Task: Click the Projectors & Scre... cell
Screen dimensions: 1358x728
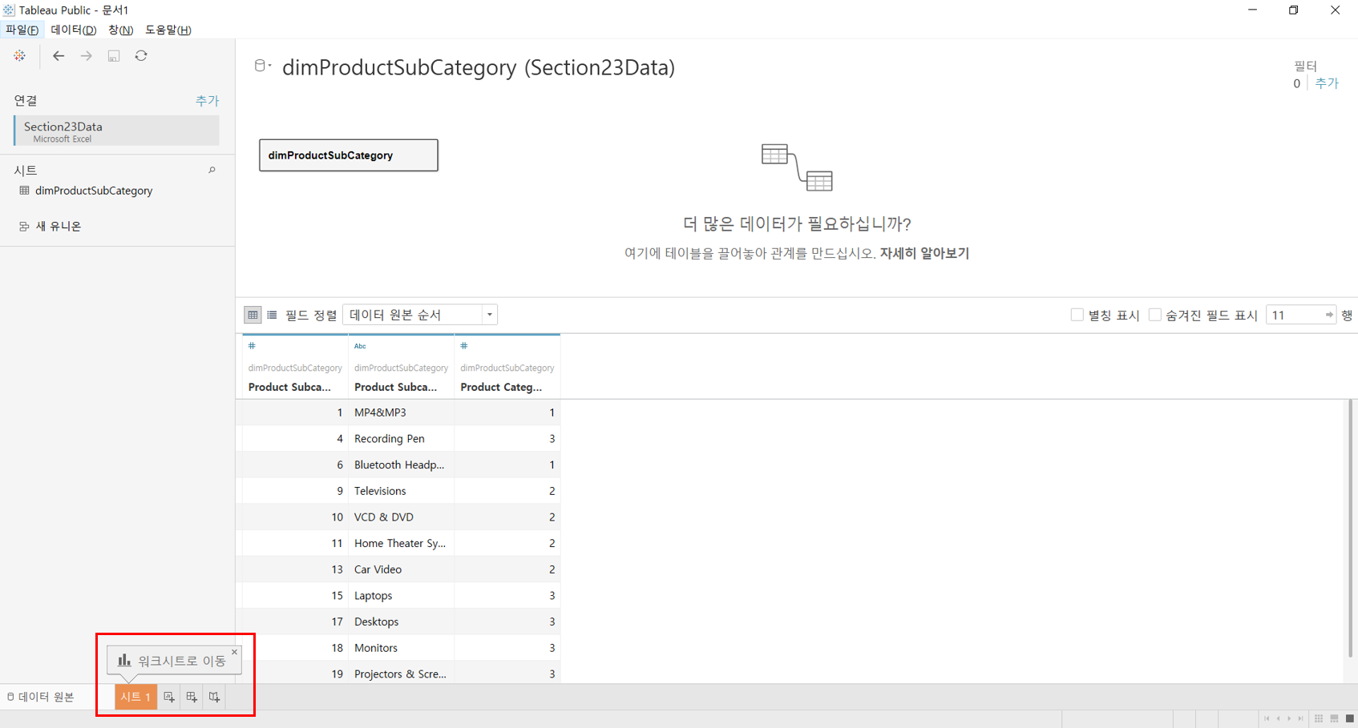Action: (401, 674)
